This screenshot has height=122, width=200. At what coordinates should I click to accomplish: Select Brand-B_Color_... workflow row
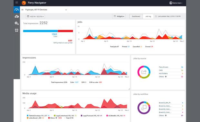click(x=171, y=109)
